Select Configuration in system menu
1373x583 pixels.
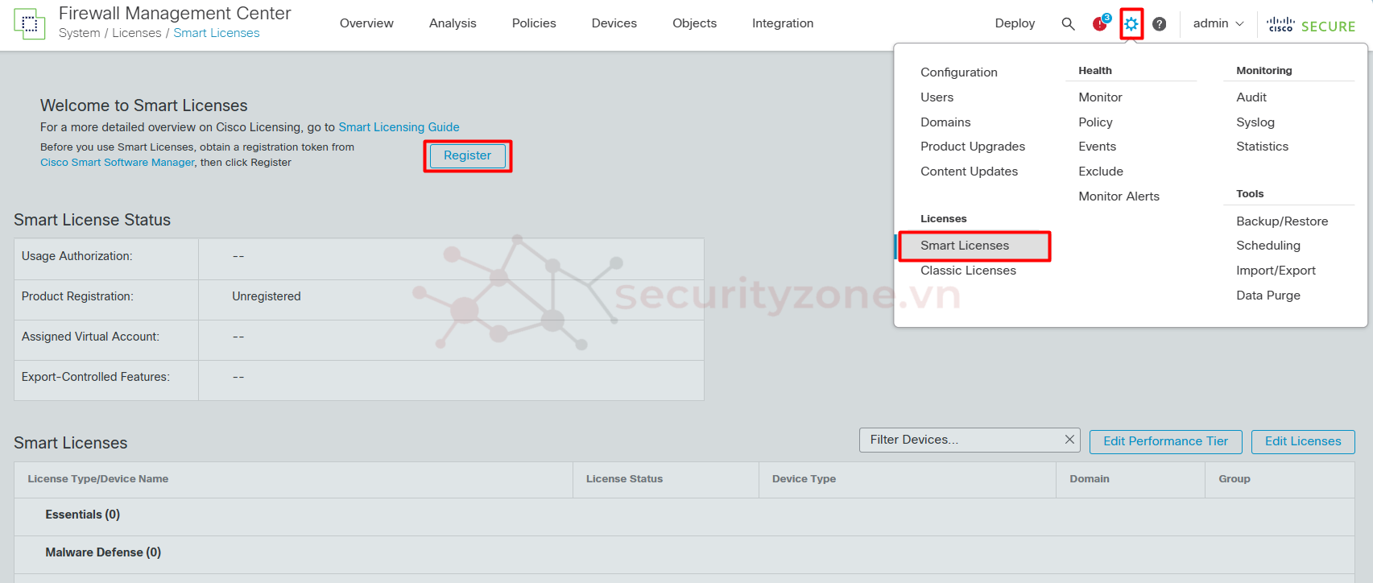pyautogui.click(x=959, y=72)
